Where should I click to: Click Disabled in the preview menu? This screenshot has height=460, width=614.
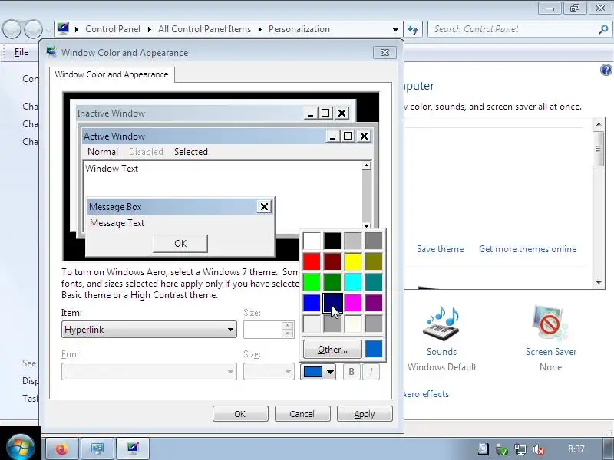pyautogui.click(x=146, y=151)
